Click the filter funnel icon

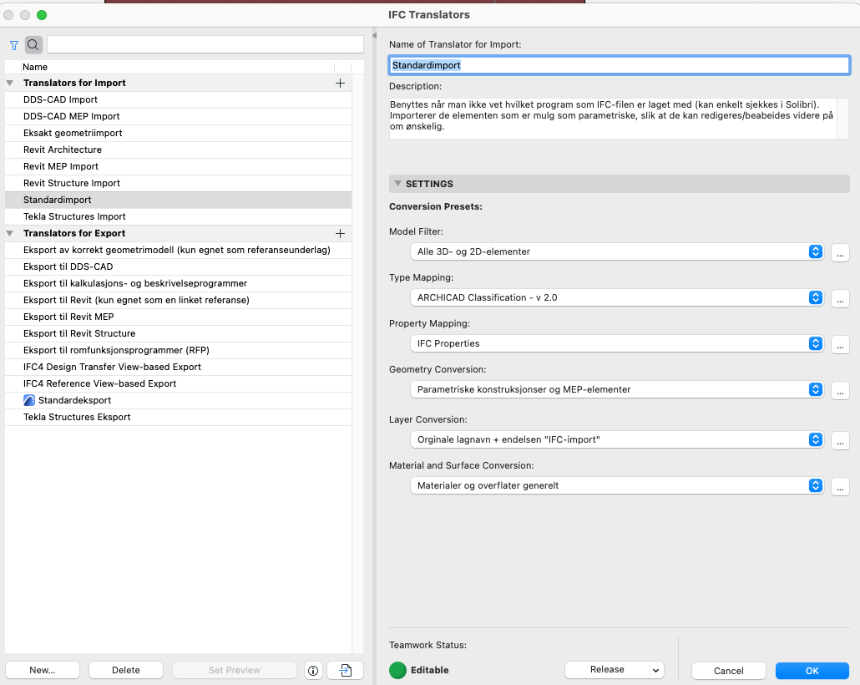tap(14, 45)
